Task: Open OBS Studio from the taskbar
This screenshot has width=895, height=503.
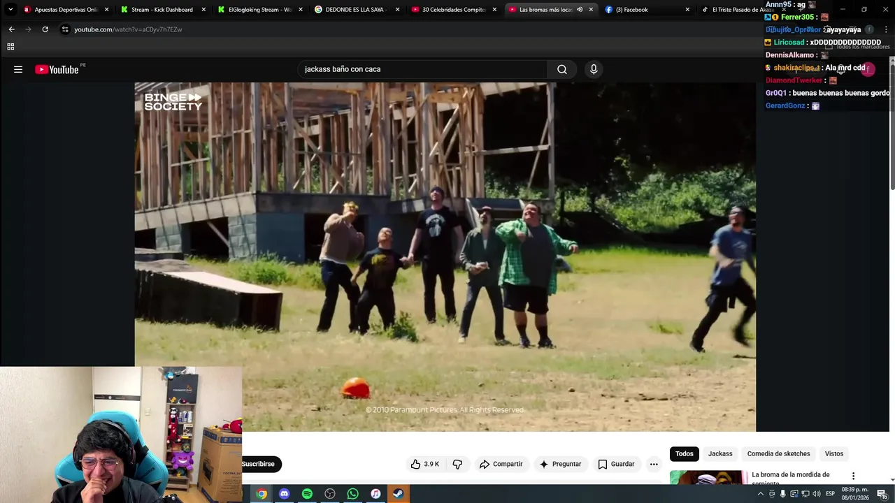Action: tap(330, 494)
